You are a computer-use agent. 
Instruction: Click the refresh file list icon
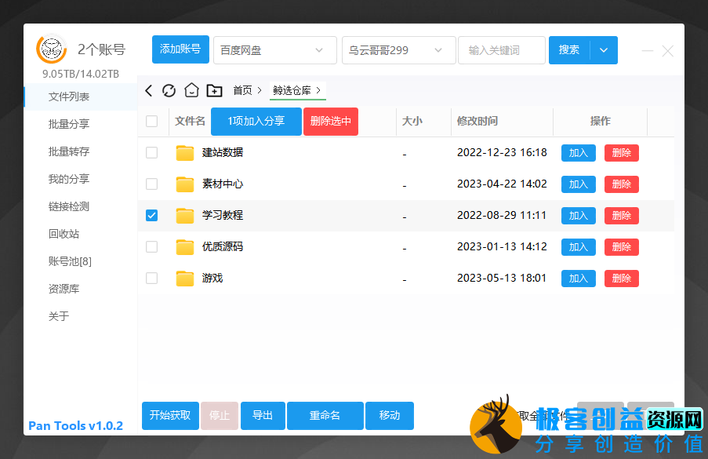(169, 91)
